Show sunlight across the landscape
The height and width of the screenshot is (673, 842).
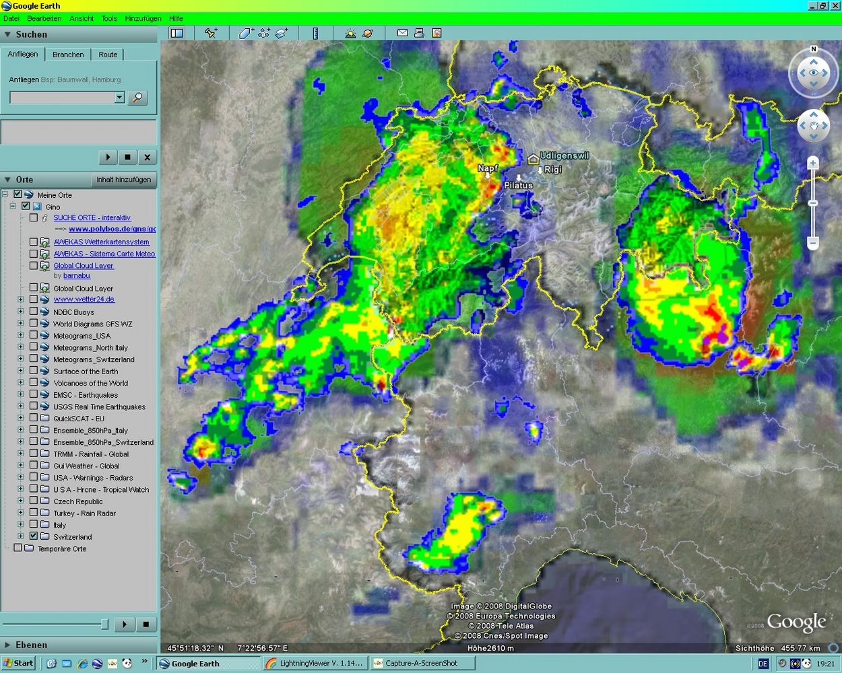click(350, 33)
